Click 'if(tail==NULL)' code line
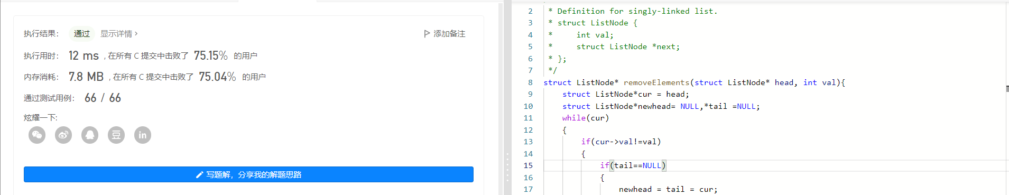Image resolution: width=1009 pixels, height=195 pixels. coord(633,165)
